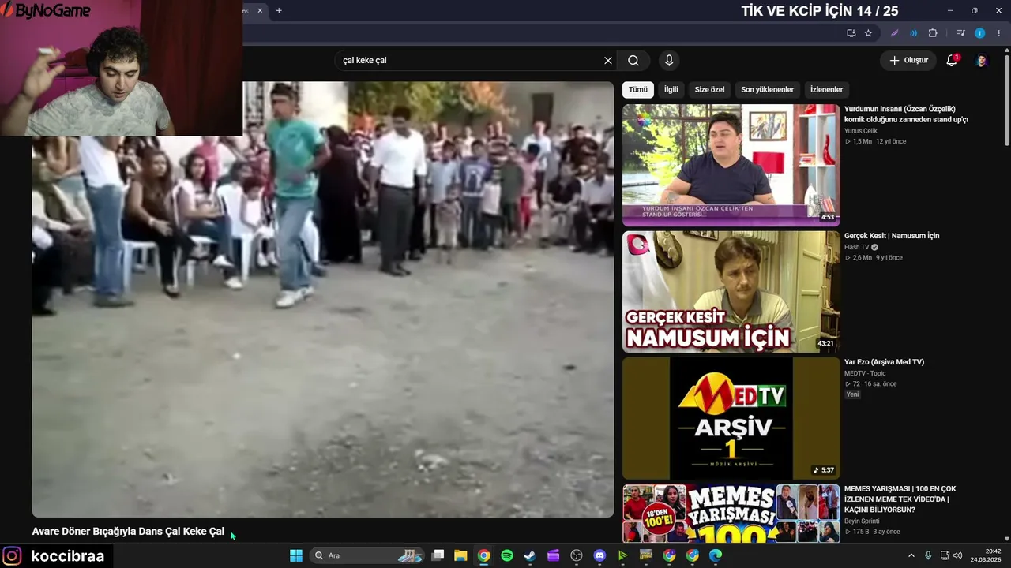Open the MED TV Arşiv thumbnail
Image resolution: width=1011 pixels, height=568 pixels.
tap(731, 418)
